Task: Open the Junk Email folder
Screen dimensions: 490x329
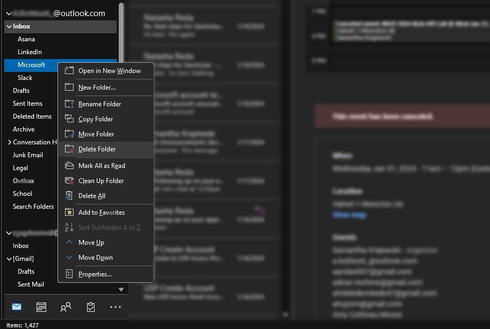Action: [x=28, y=155]
